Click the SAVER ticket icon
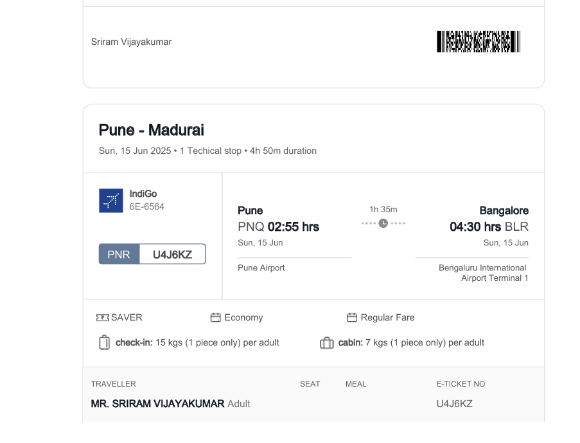Image resolution: width=580 pixels, height=443 pixels. tap(103, 317)
